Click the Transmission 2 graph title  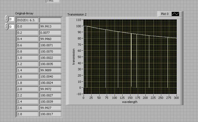77,14
